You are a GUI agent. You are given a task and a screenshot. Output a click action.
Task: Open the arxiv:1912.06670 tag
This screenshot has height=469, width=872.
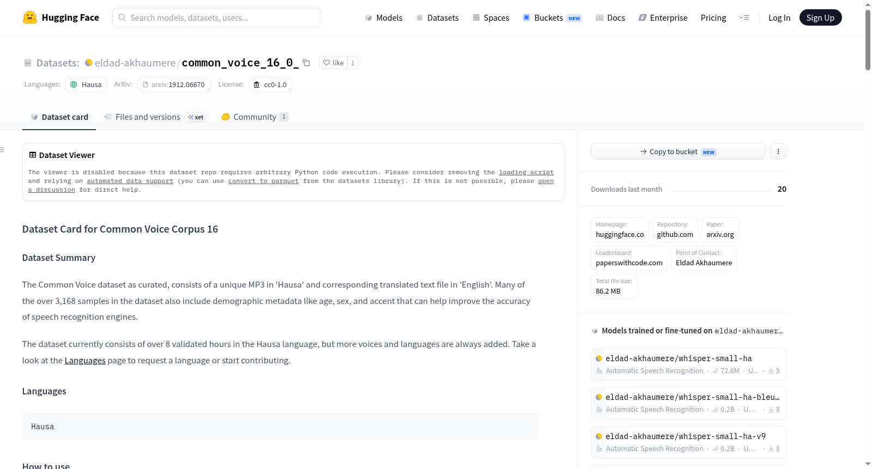point(173,84)
